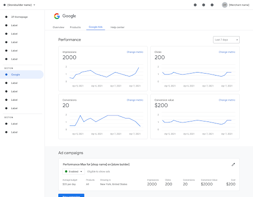Viewport: 253px width, 197px height.
Task: Click the blue New campaign button
Action: (71, 196)
